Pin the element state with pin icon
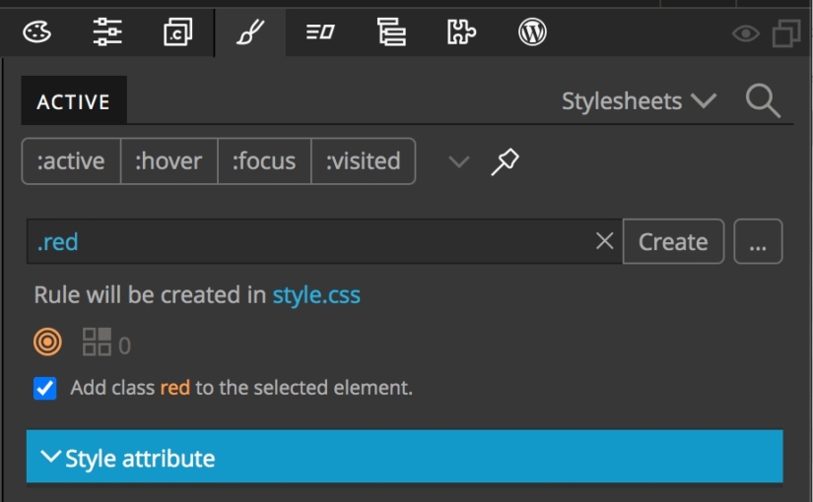 coord(505,161)
